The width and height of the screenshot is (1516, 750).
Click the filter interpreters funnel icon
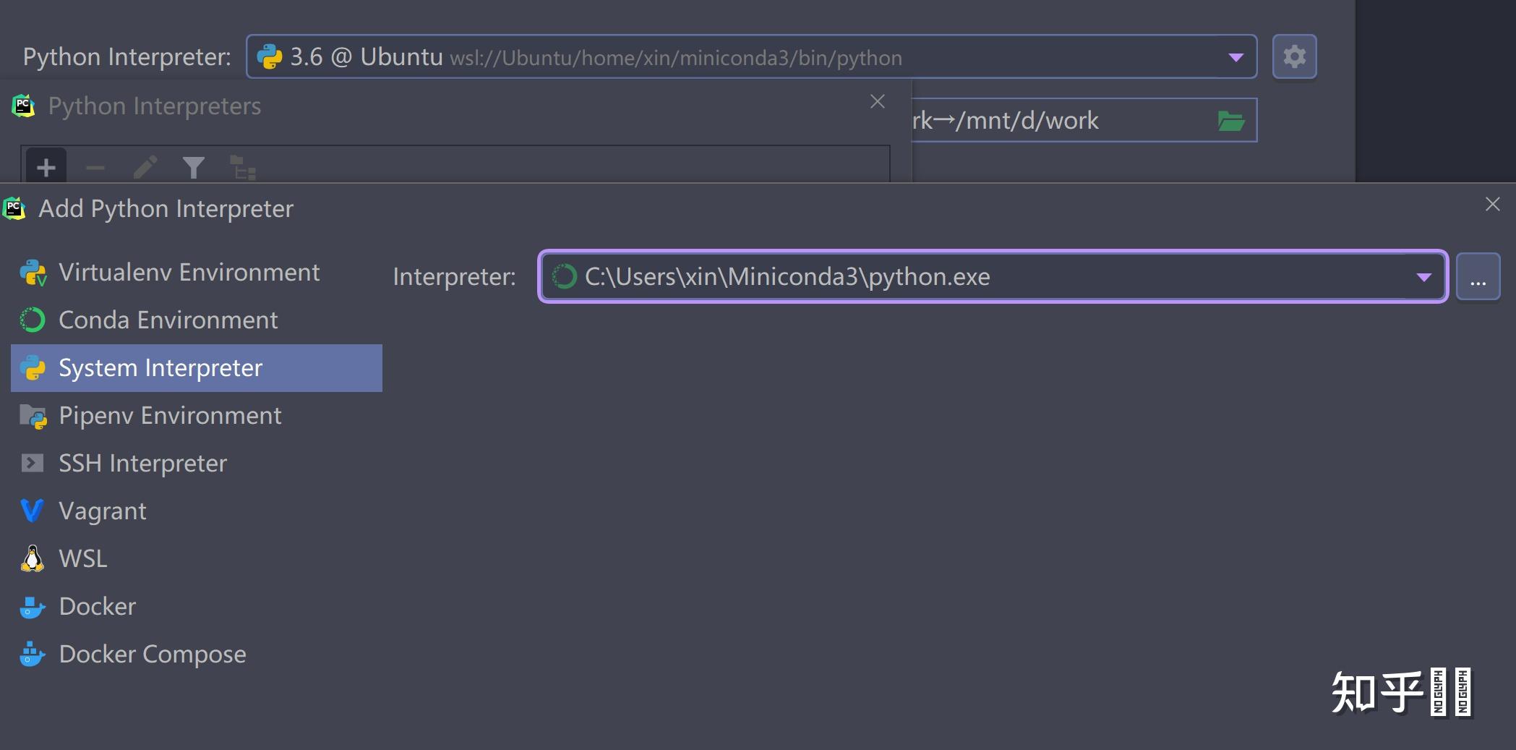coord(193,168)
